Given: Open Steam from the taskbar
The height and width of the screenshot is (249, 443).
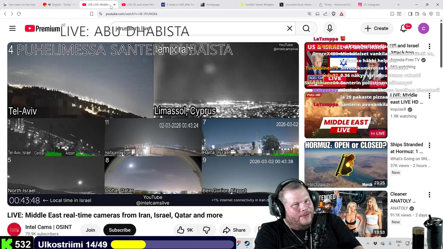Looking at the screenshot, I should click(x=247, y=244).
